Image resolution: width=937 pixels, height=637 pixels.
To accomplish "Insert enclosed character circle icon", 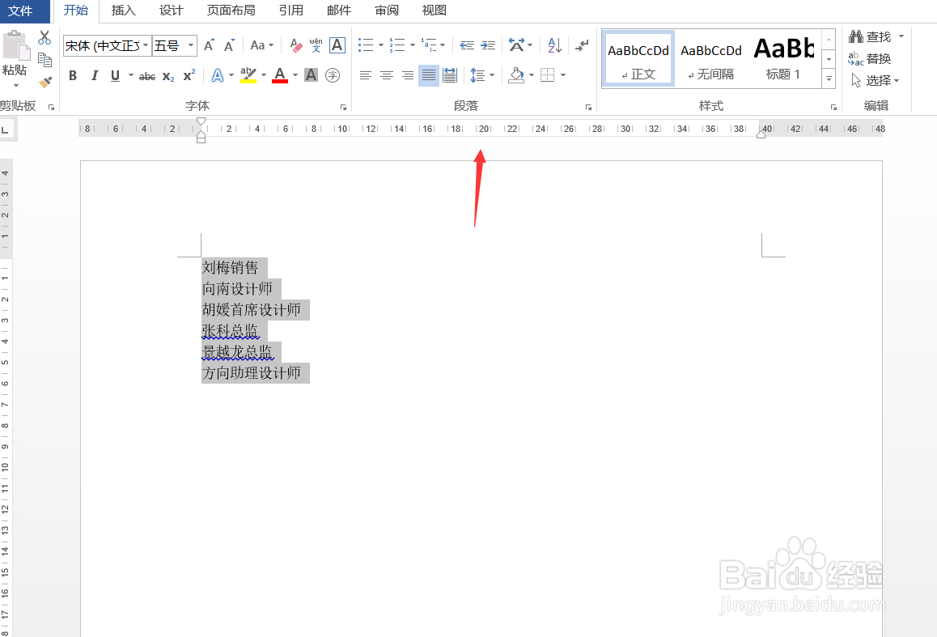I will [x=333, y=75].
